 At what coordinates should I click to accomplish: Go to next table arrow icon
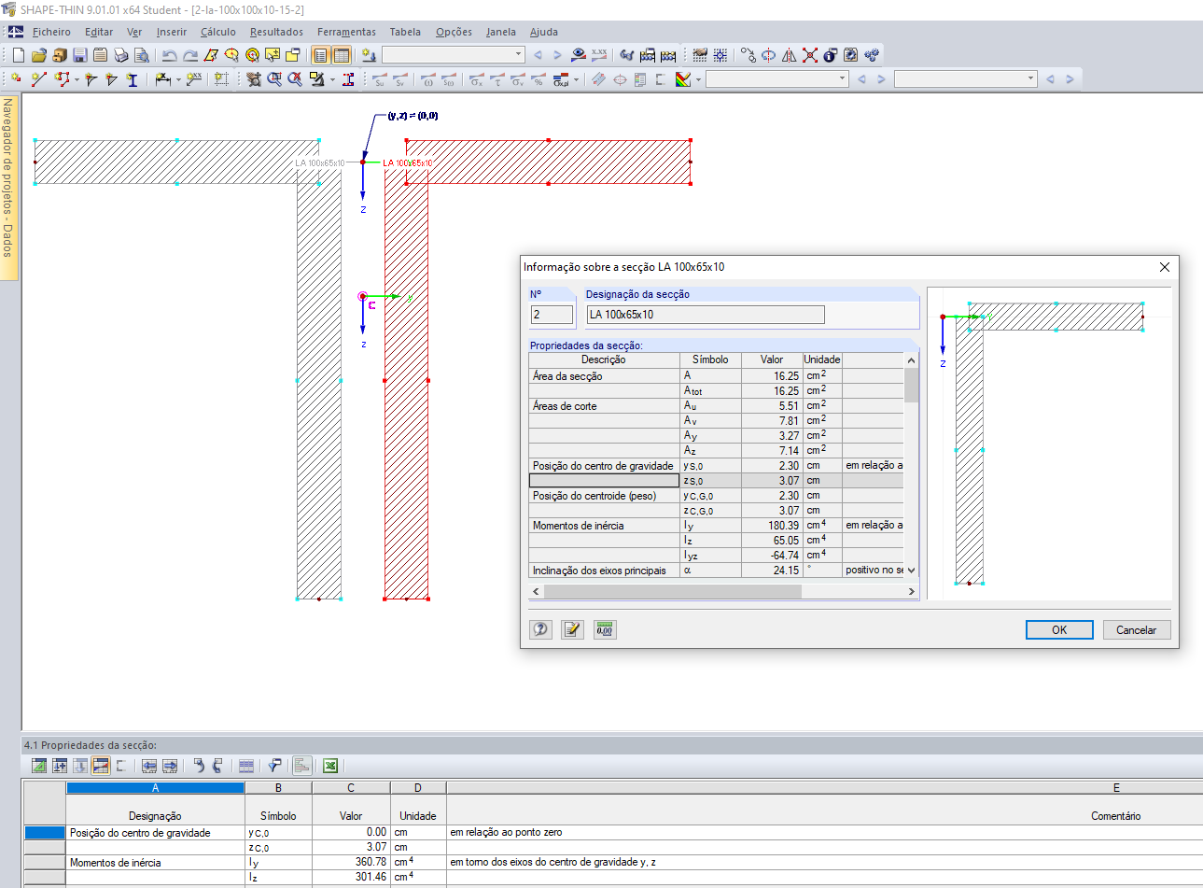coord(170,766)
